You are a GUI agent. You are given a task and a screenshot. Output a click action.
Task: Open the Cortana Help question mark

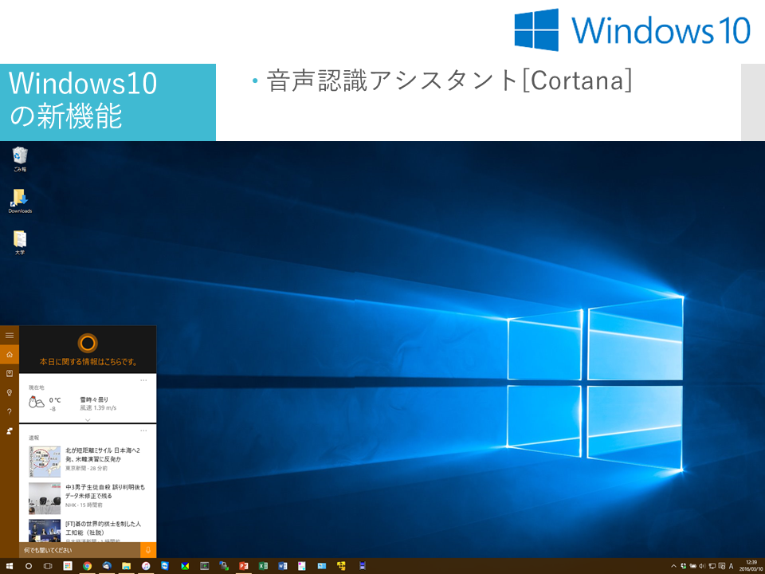[x=10, y=411]
